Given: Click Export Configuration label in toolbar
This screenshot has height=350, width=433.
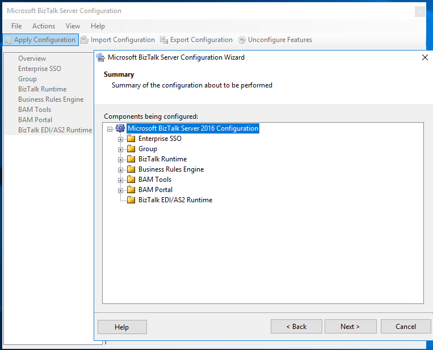Looking at the screenshot, I should pyautogui.click(x=201, y=40).
